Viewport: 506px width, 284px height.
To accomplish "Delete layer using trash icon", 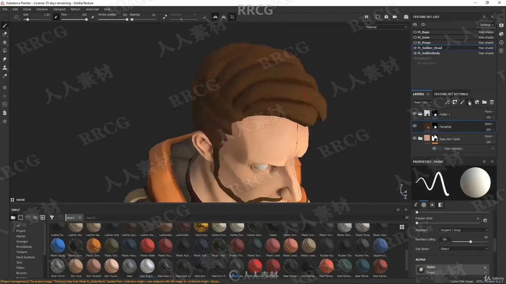I will point(492,102).
